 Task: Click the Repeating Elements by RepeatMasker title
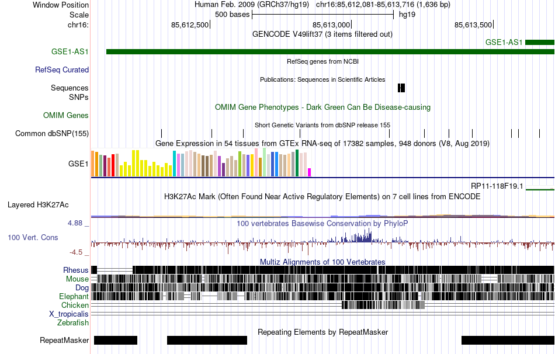(322, 332)
